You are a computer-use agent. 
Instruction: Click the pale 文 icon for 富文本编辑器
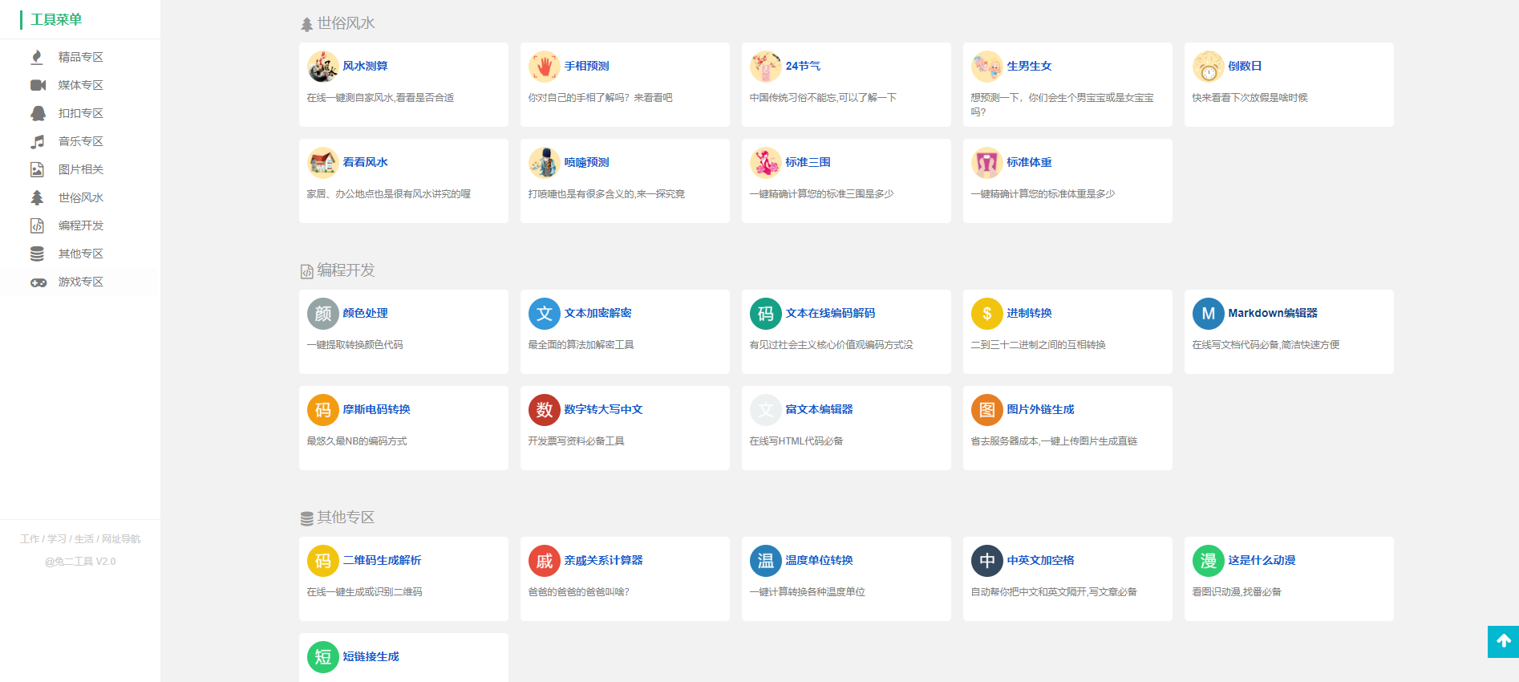point(766,410)
